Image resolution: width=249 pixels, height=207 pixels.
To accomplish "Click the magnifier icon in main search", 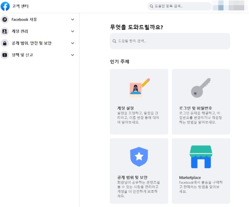I will click(x=114, y=41).
